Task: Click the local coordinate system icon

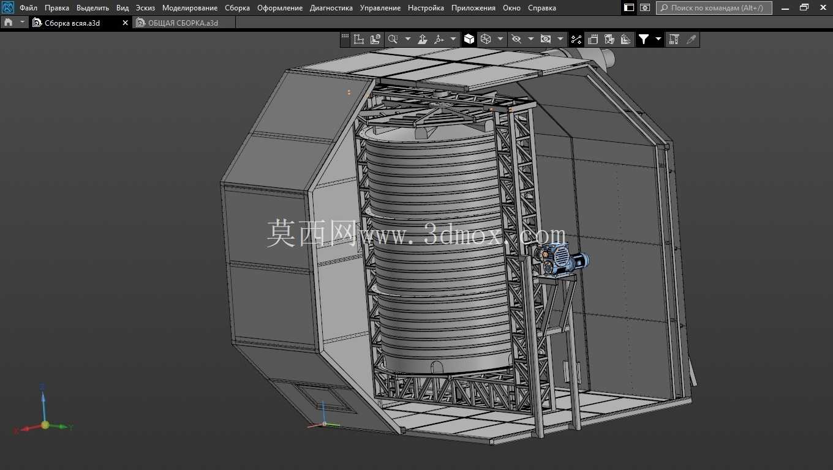Action: pyautogui.click(x=359, y=39)
